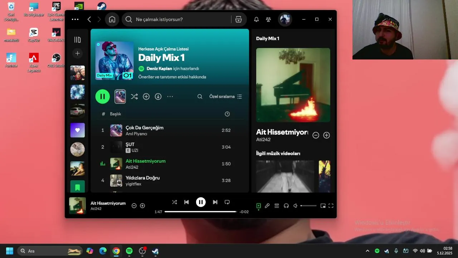Open 'Ait Hissetmiyorum' title in bottom bar
Image resolution: width=458 pixels, height=258 pixels.
click(108, 203)
